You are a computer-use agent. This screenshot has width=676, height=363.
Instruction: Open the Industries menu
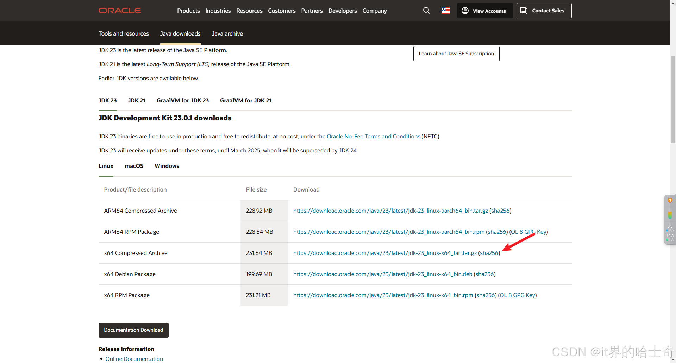(218, 11)
